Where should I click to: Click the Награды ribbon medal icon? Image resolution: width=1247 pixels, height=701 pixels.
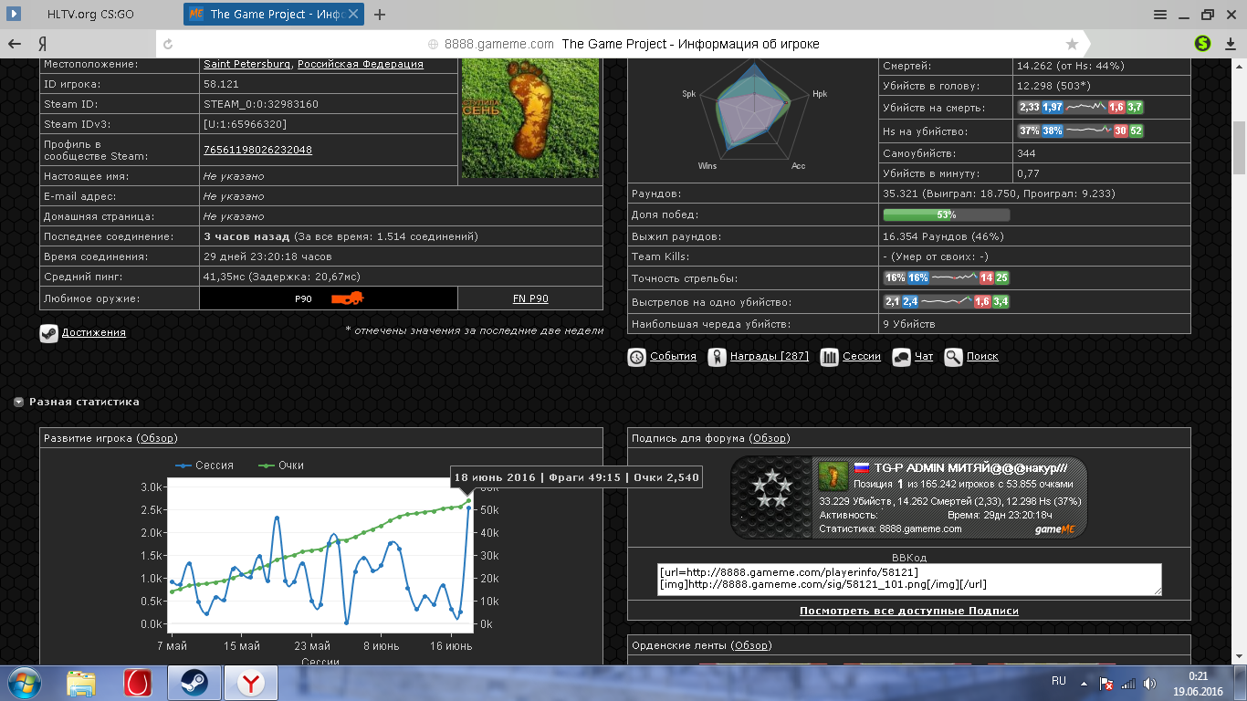click(x=717, y=357)
